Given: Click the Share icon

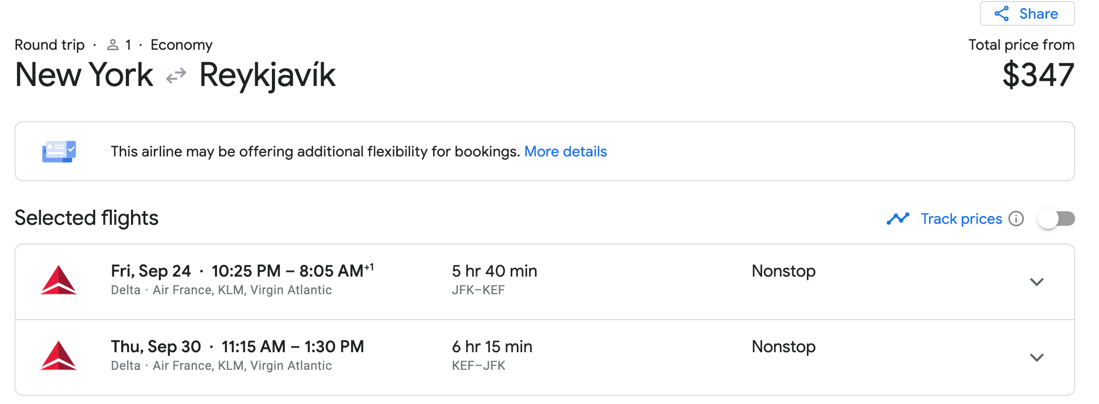Looking at the screenshot, I should 1002,14.
